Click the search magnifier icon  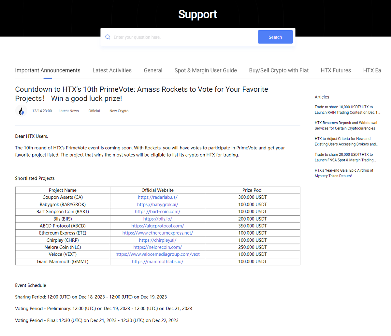point(108,37)
